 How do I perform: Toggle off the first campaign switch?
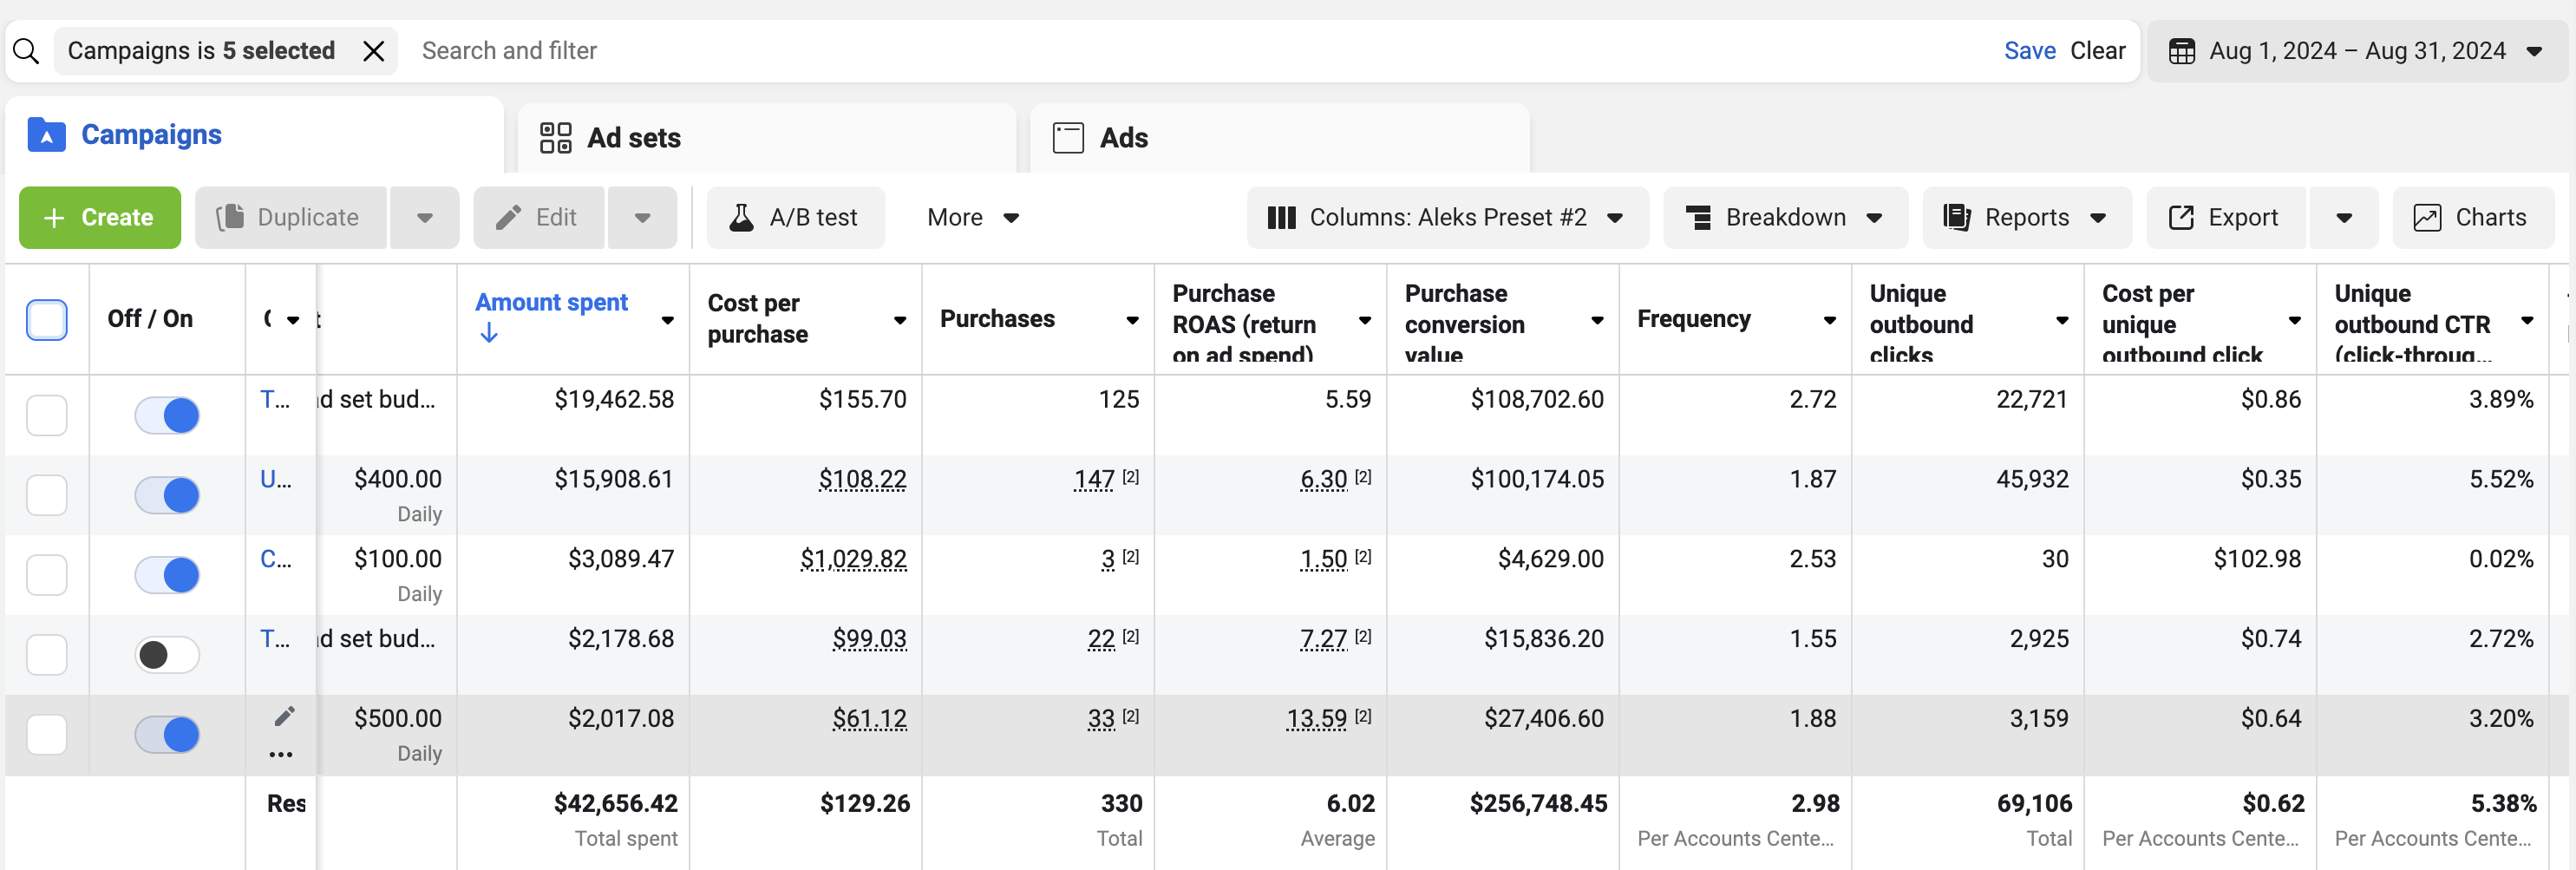(x=167, y=415)
